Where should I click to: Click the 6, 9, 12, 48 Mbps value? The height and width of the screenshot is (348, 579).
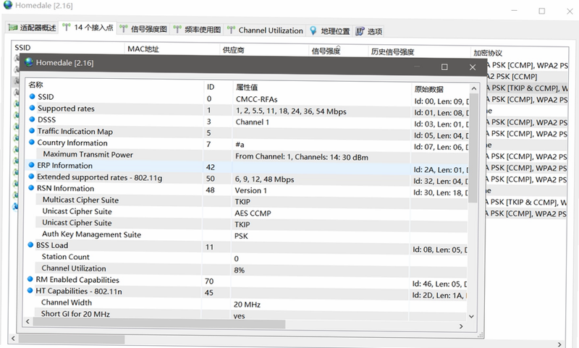(264, 179)
